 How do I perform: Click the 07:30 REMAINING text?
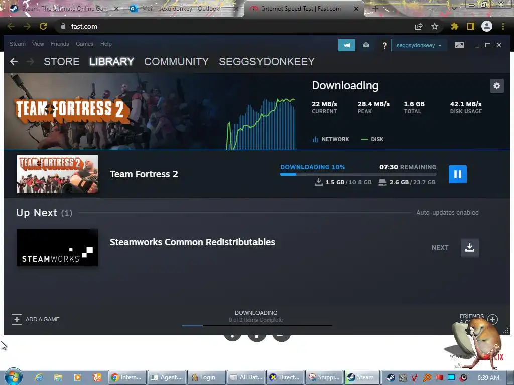[x=408, y=167]
